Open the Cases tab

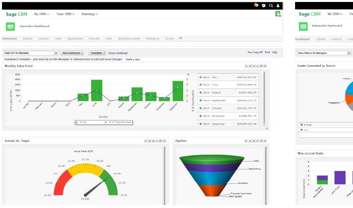click(109, 39)
